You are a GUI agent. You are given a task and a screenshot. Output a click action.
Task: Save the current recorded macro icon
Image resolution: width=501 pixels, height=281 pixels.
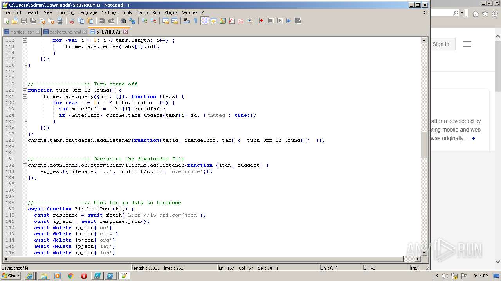(297, 21)
